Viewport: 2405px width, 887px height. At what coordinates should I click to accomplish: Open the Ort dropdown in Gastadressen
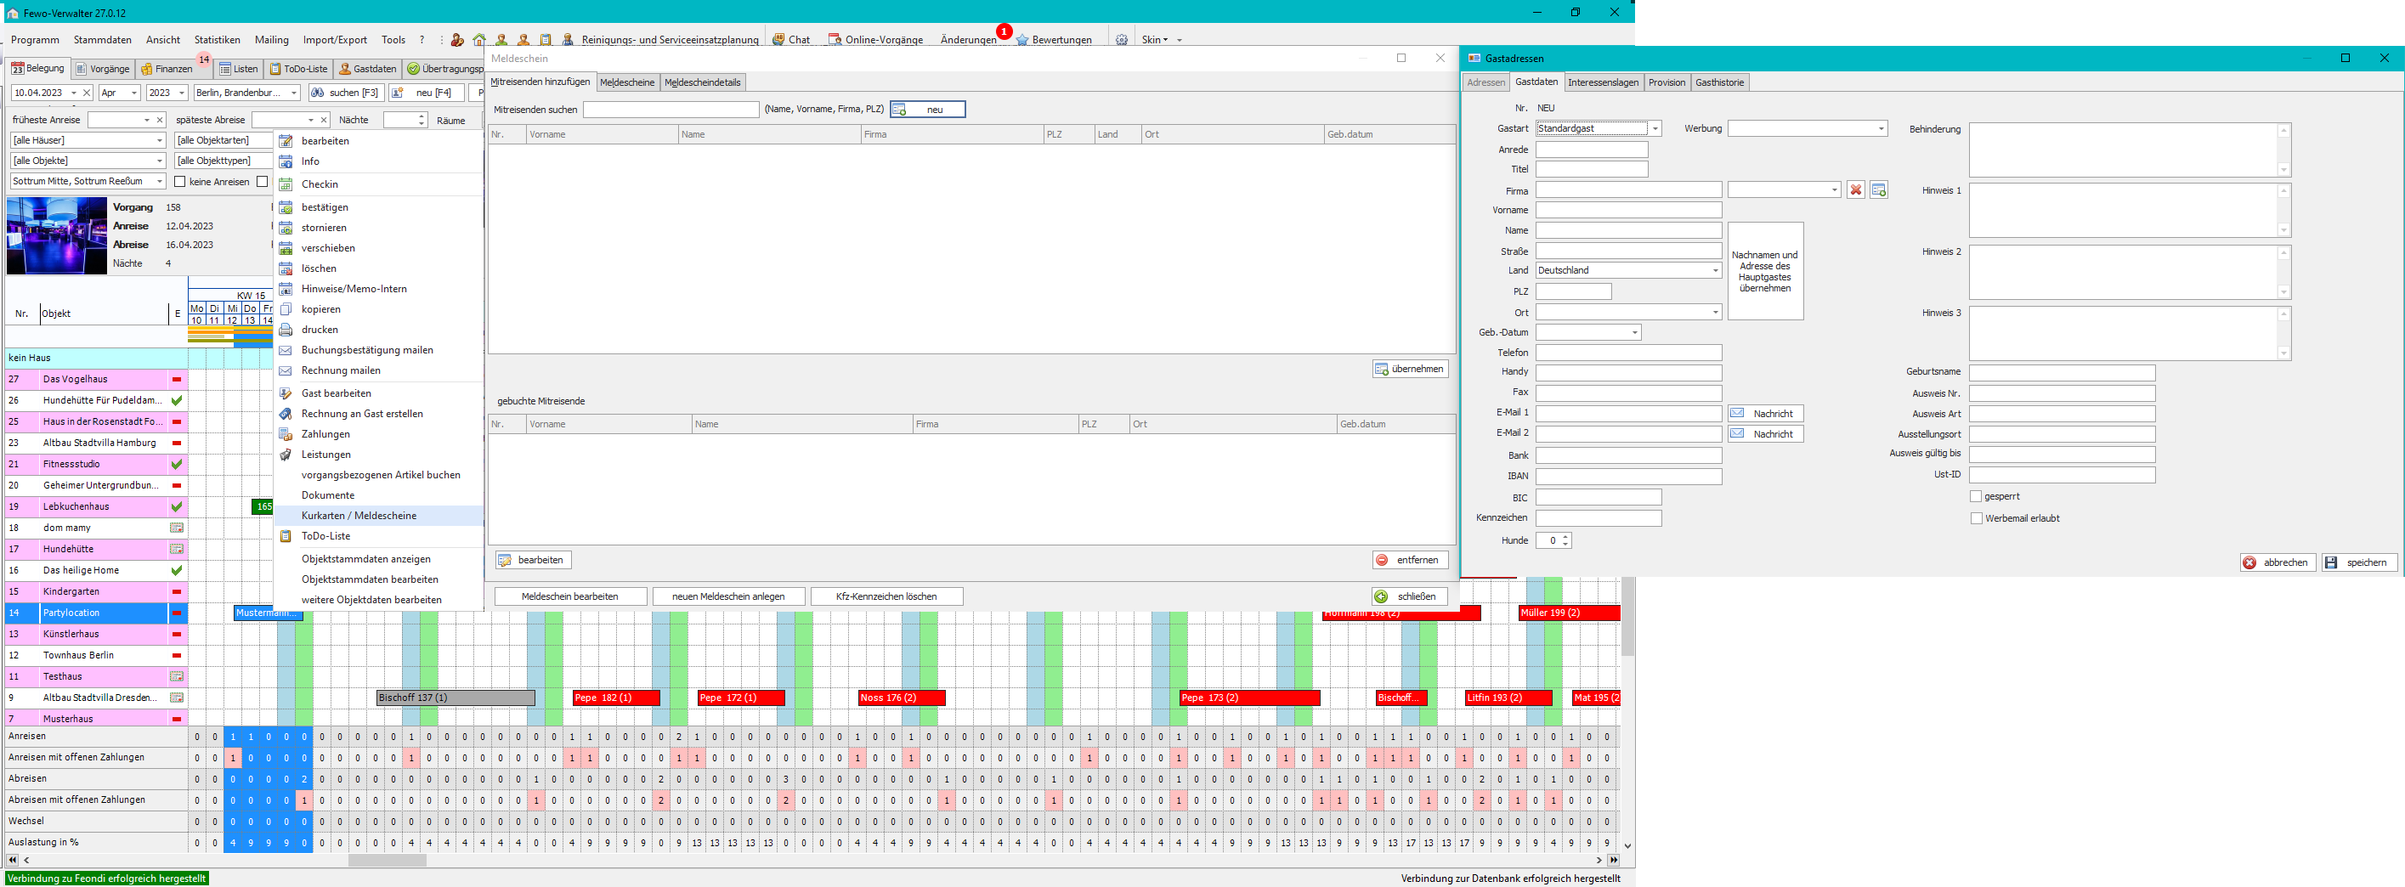[1715, 312]
